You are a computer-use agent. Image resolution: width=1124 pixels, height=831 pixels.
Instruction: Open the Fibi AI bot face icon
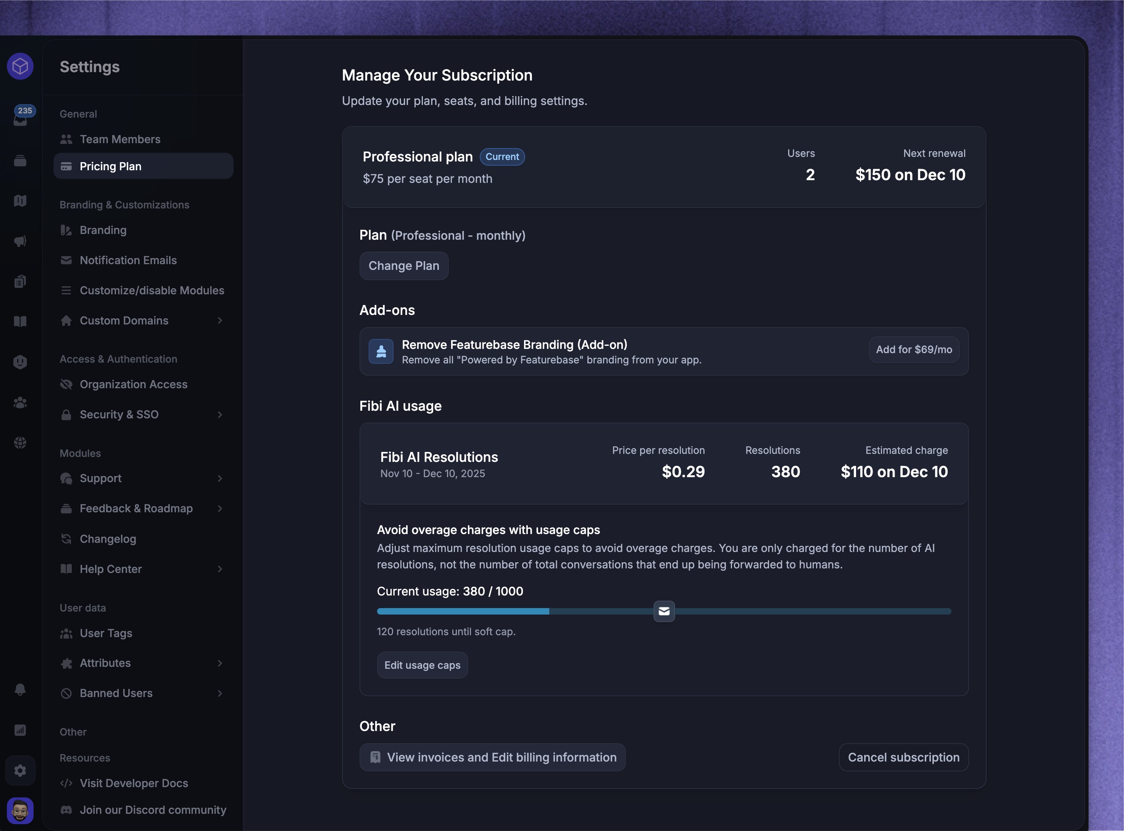[x=20, y=361]
